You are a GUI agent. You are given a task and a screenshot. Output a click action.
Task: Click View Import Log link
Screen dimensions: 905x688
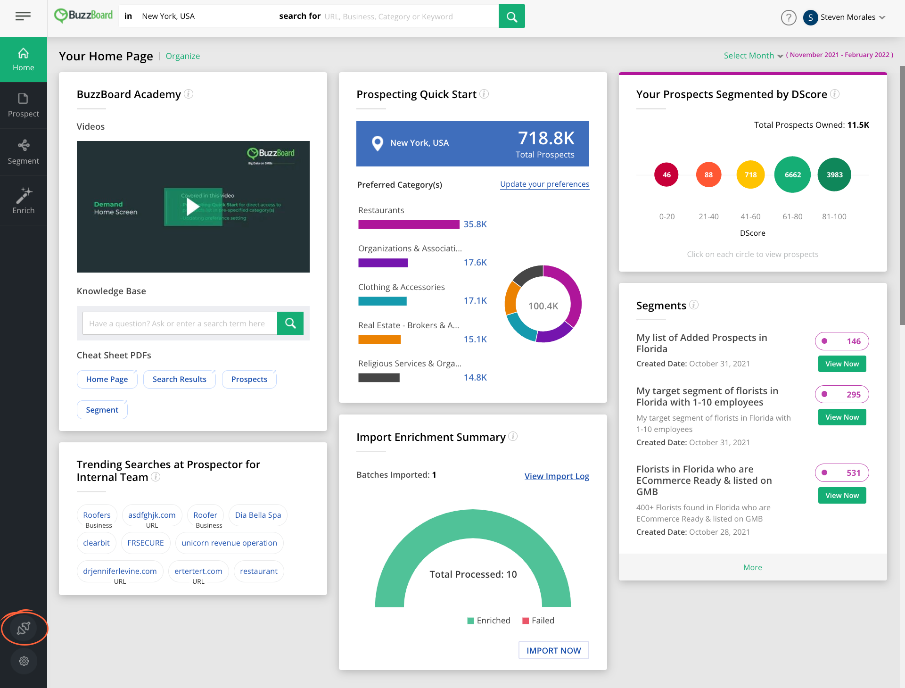coord(557,476)
